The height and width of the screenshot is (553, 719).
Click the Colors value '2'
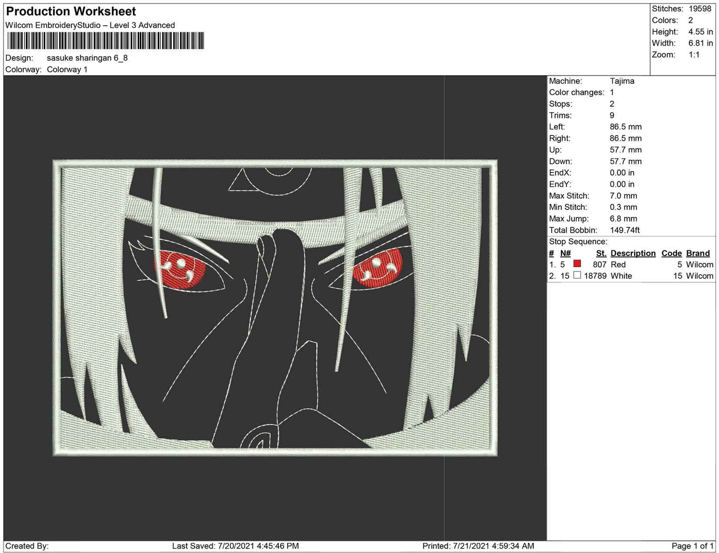(691, 20)
